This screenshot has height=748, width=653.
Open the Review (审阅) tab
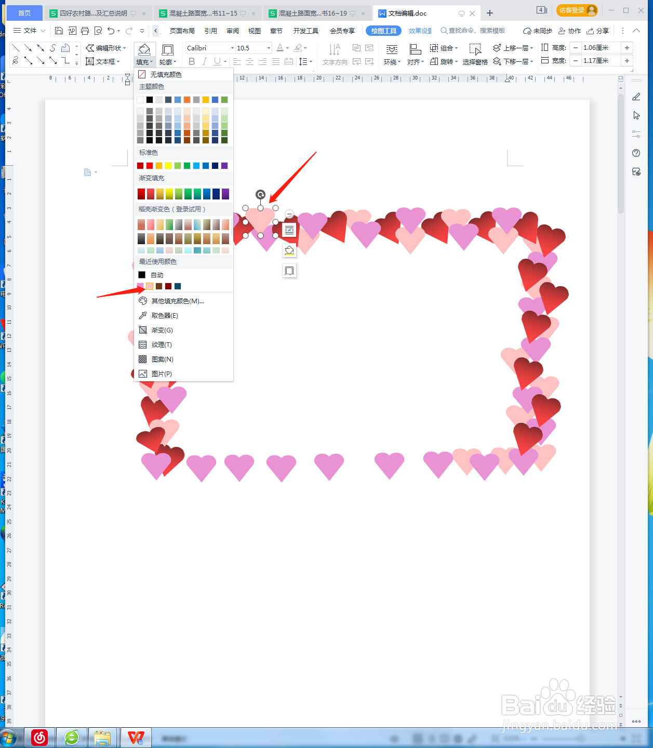(x=233, y=31)
